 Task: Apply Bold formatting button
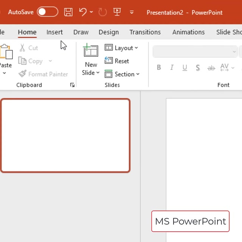pyautogui.click(x=159, y=68)
